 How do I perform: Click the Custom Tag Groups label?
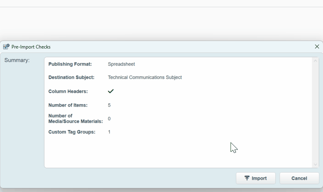click(x=72, y=132)
